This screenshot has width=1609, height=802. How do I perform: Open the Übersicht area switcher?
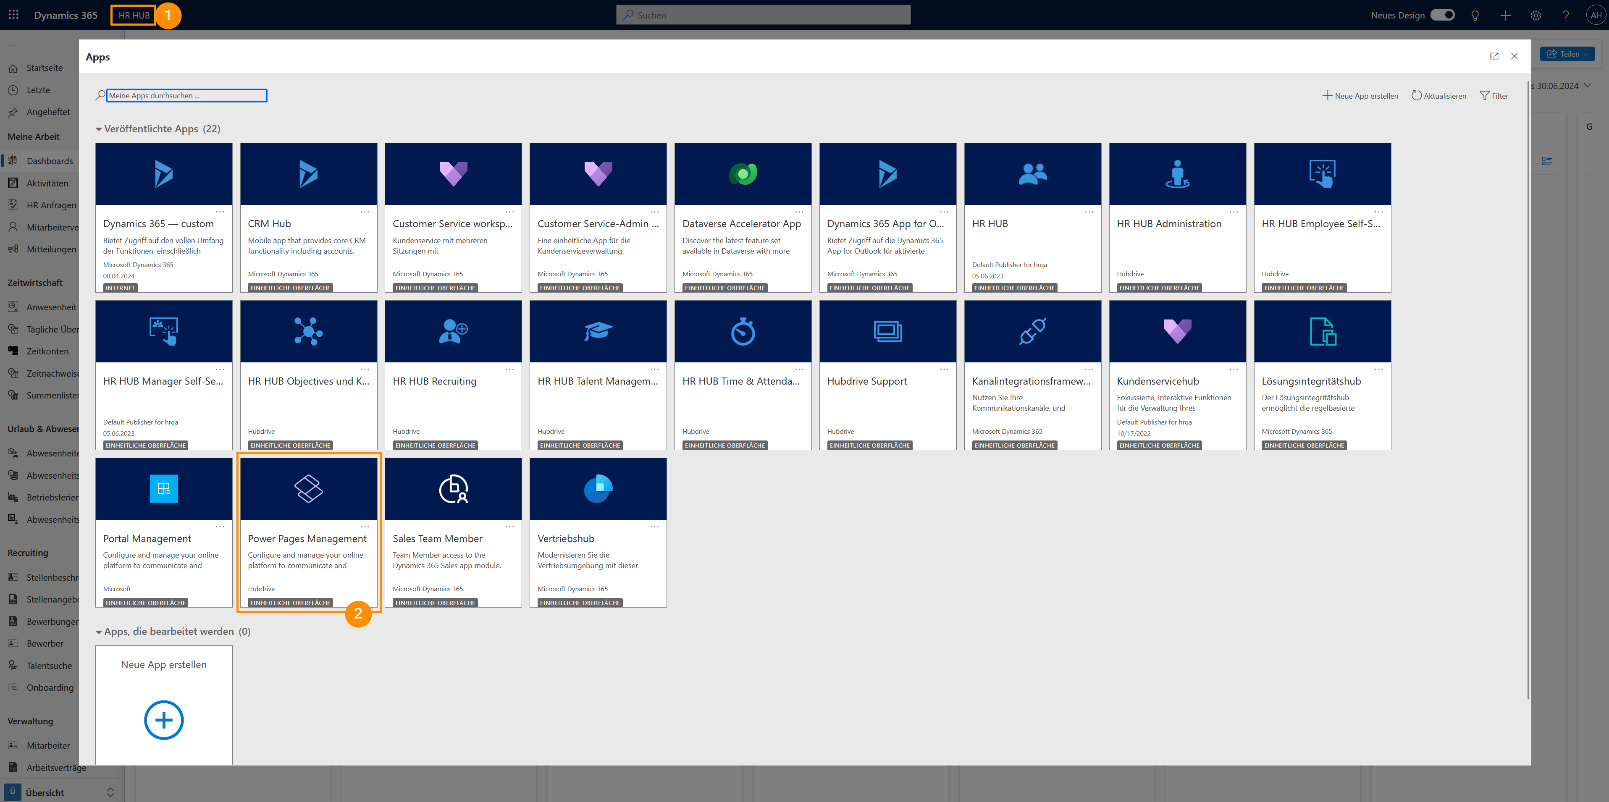(60, 793)
